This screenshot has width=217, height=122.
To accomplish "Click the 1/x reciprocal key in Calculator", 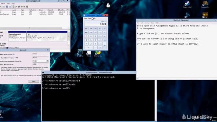I will [x=105, y=40].
